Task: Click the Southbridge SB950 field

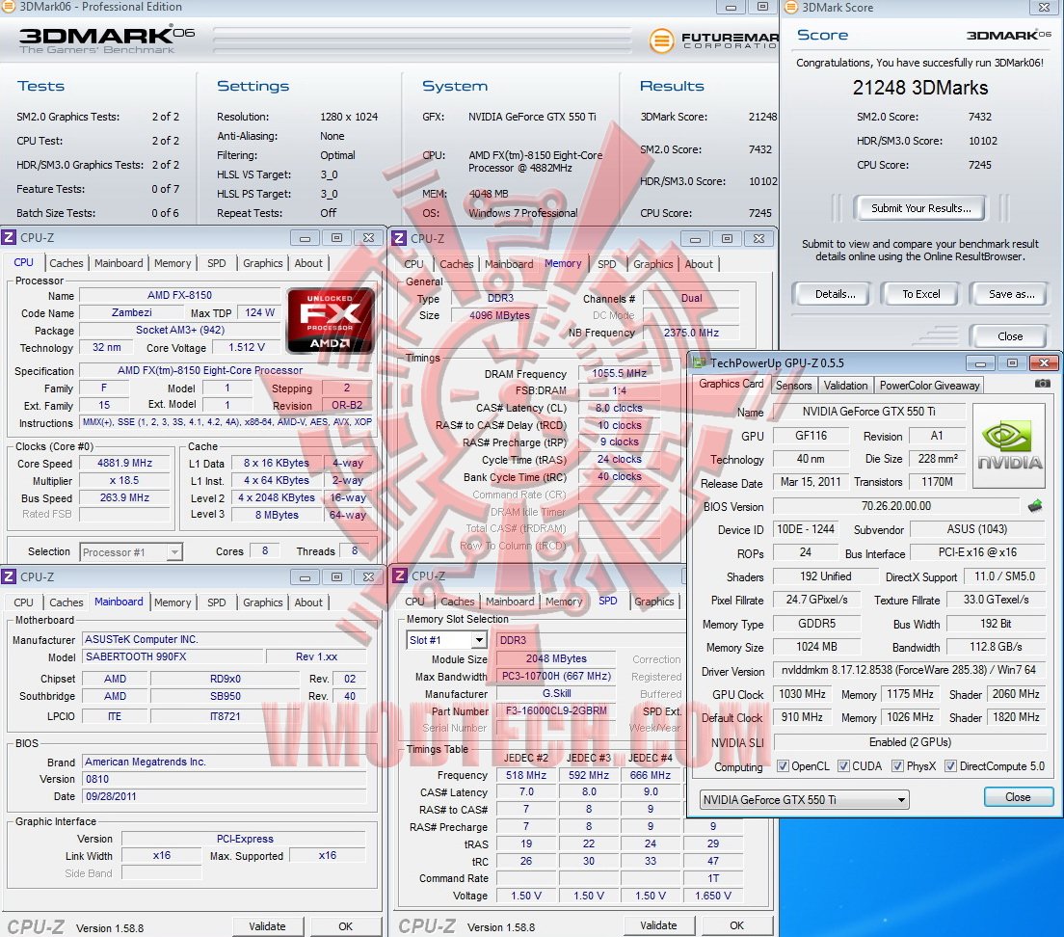Action: coord(226,696)
